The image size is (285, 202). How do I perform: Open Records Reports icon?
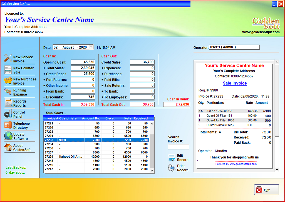point(8,103)
